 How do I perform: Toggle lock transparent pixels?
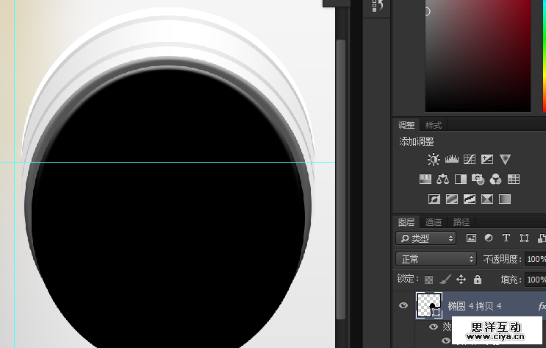point(429,280)
